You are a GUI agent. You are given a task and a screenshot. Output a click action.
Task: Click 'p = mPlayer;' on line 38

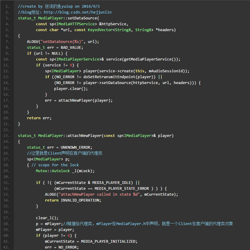49,224
